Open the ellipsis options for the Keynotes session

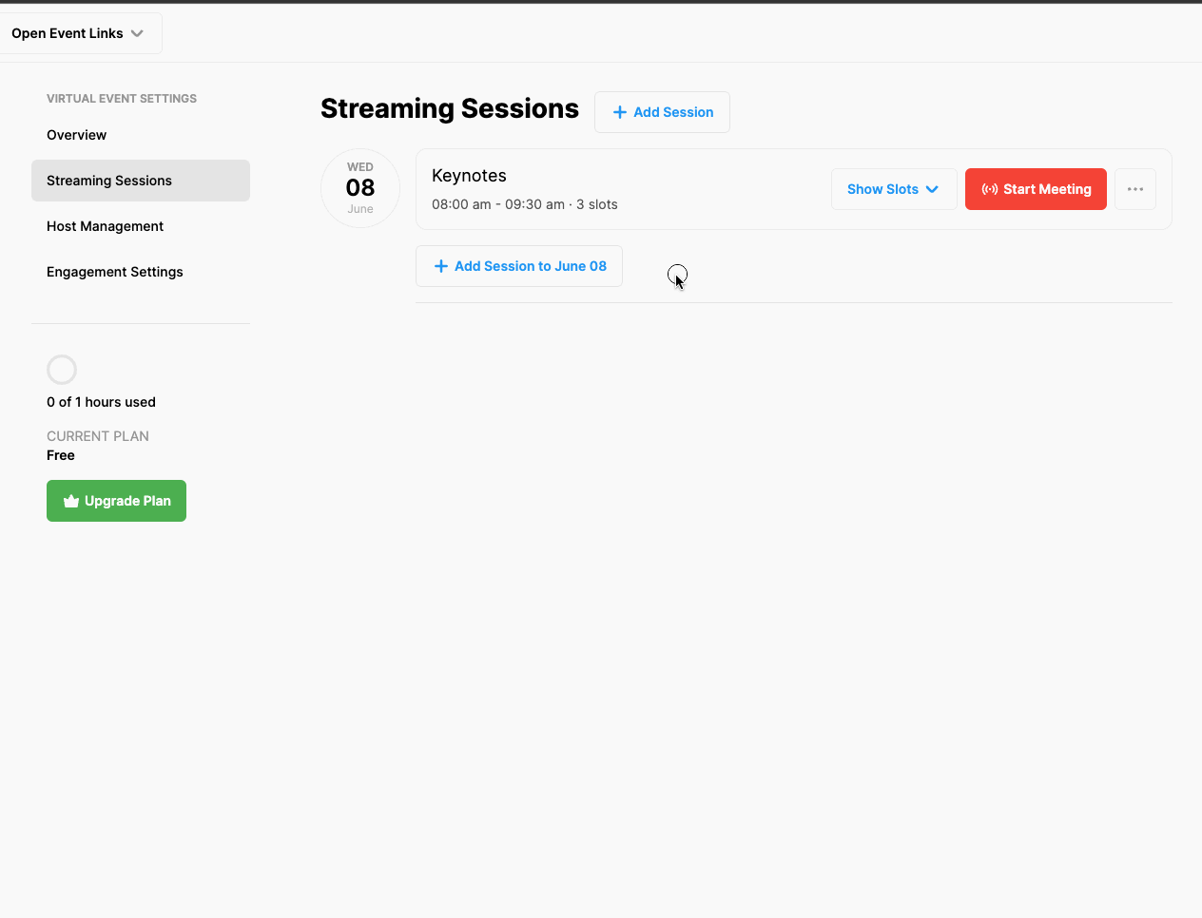[x=1134, y=189]
